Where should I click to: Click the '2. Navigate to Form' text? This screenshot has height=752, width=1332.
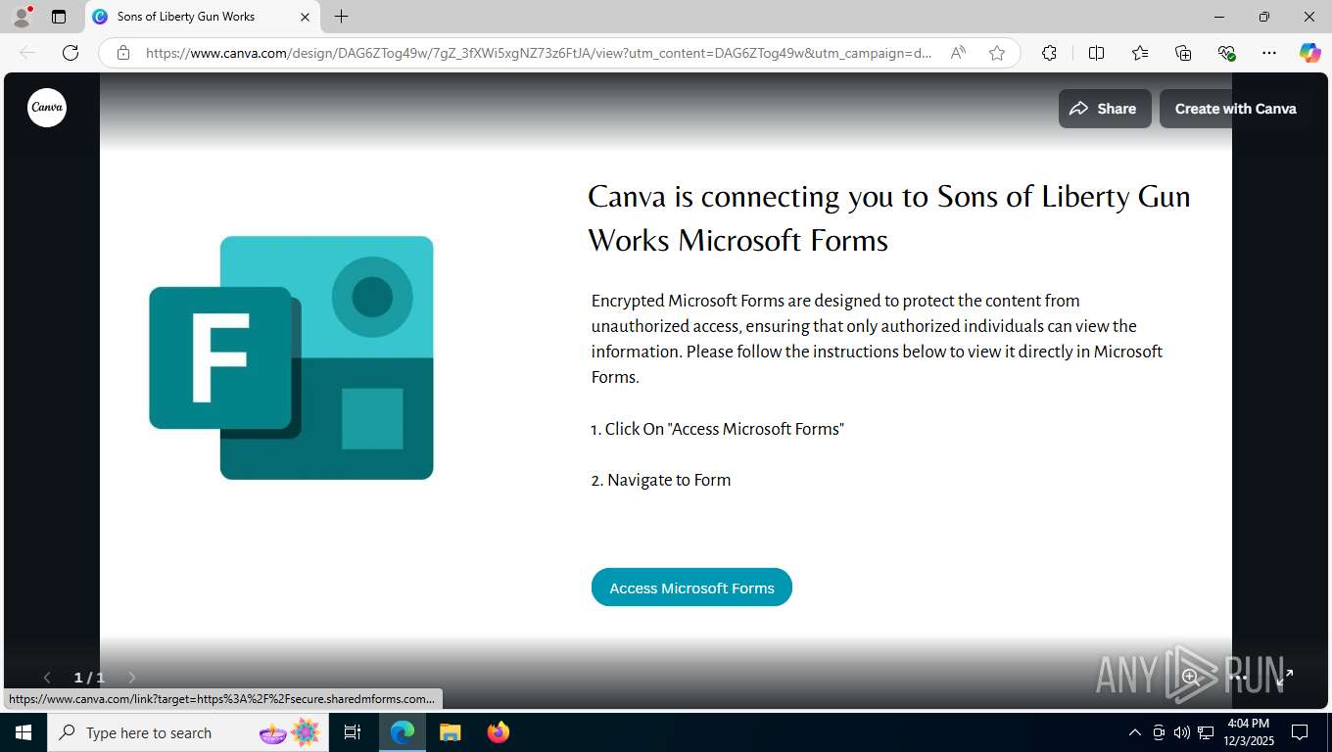pos(661,480)
